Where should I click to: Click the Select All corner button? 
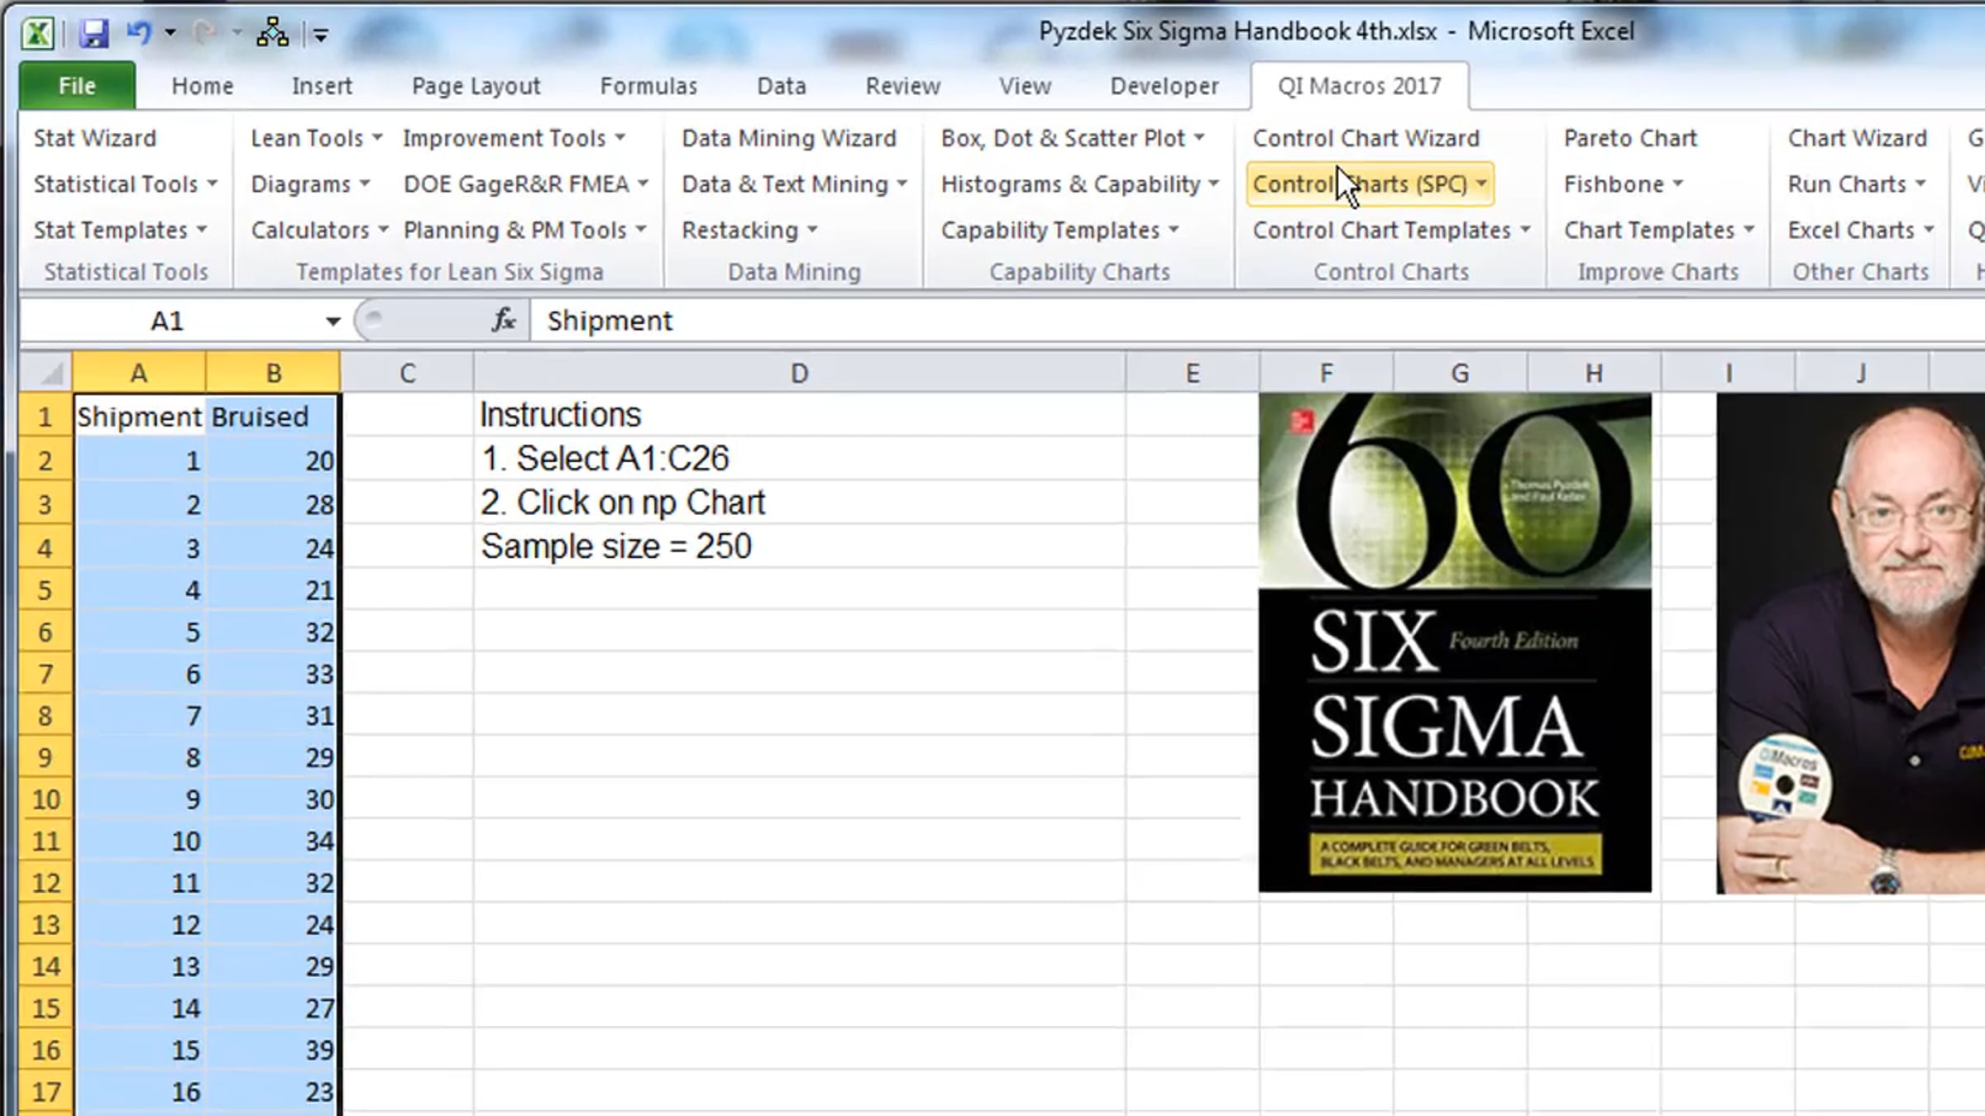click(47, 373)
